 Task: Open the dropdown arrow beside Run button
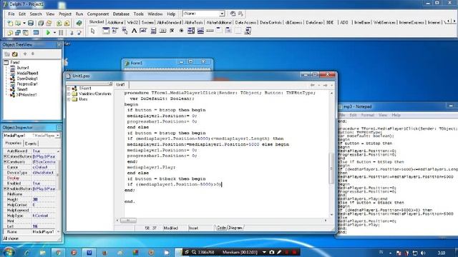click(54, 33)
